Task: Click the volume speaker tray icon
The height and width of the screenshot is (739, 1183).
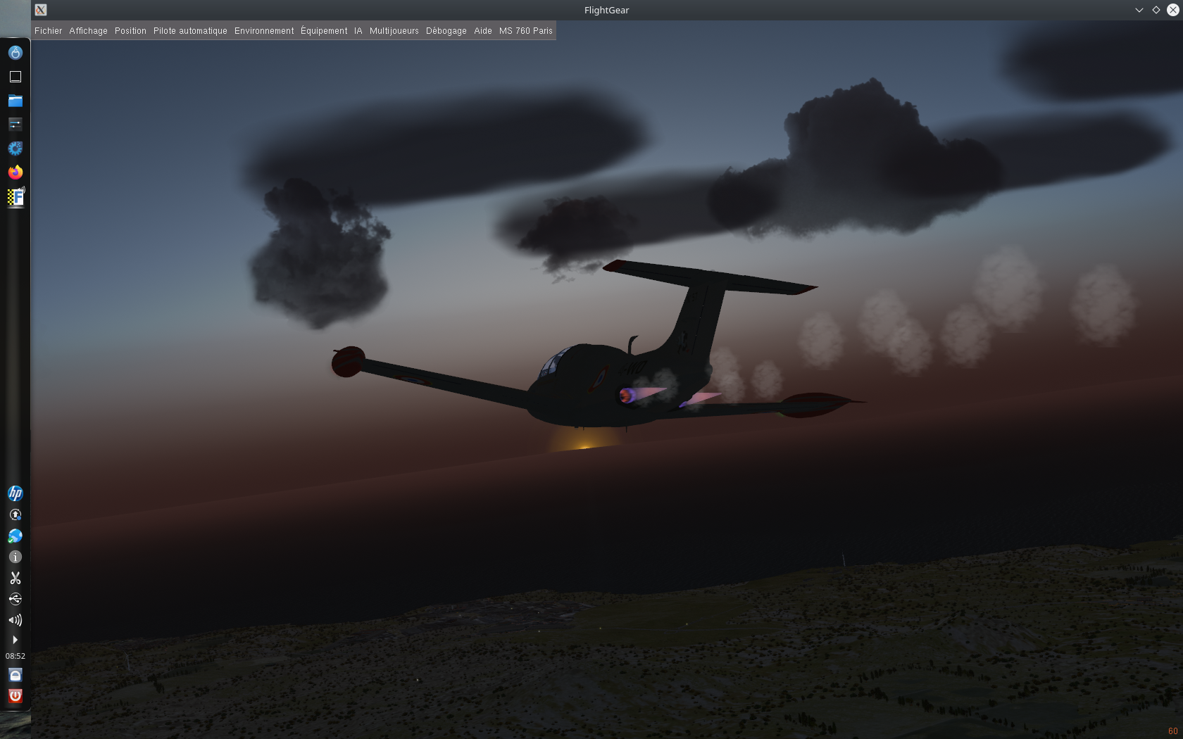Action: (x=15, y=620)
